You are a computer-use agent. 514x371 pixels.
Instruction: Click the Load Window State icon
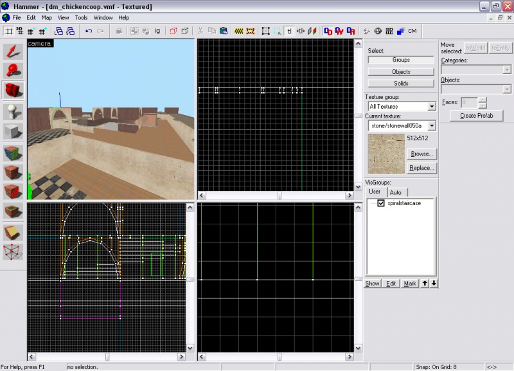click(x=58, y=31)
